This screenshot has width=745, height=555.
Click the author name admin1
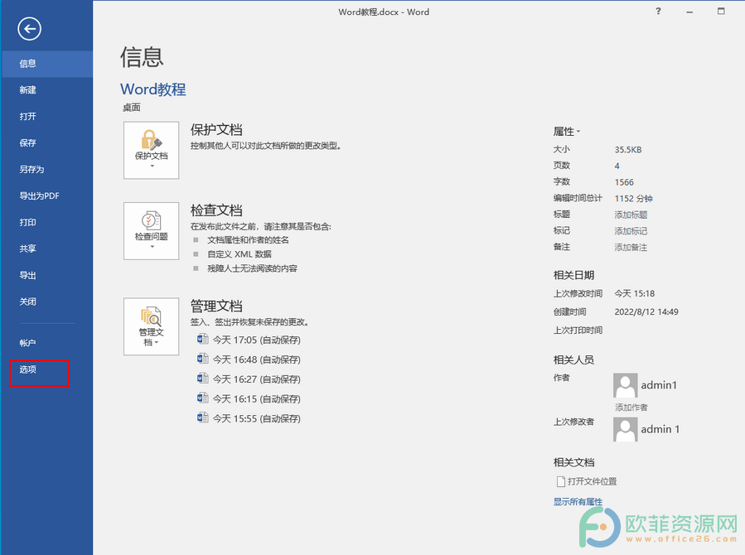pos(659,385)
